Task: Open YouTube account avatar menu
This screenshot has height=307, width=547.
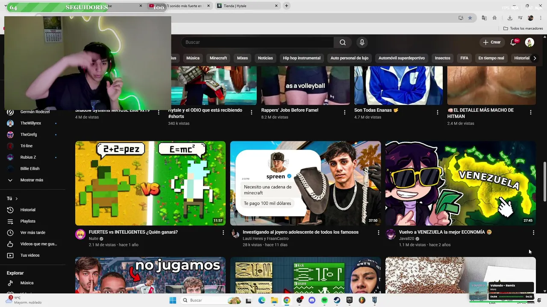Action: pyautogui.click(x=529, y=42)
